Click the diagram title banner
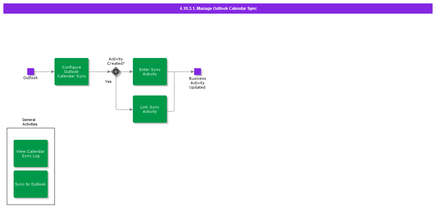 click(x=218, y=8)
